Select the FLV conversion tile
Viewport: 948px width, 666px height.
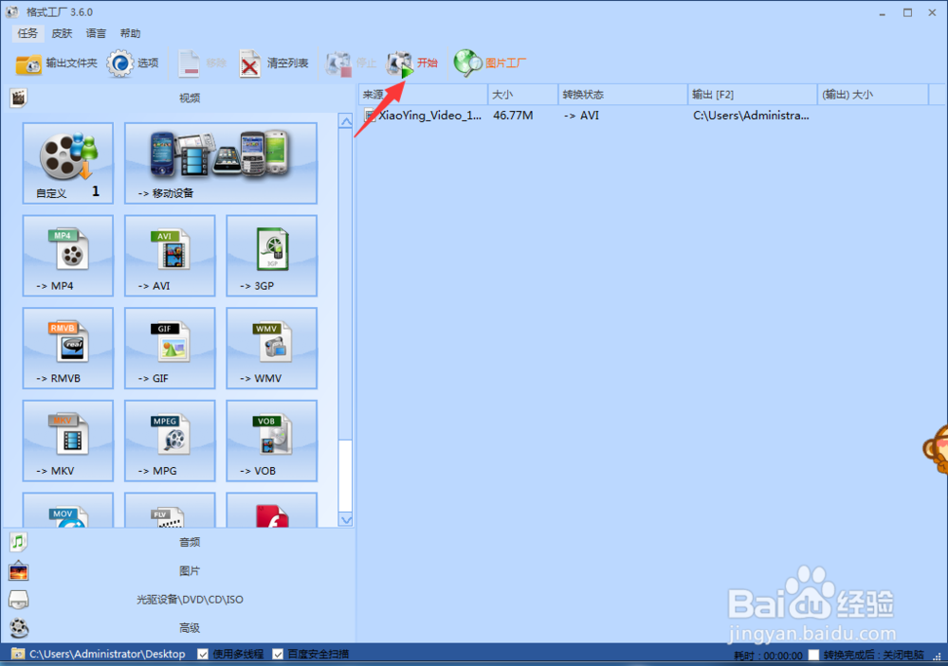170,510
